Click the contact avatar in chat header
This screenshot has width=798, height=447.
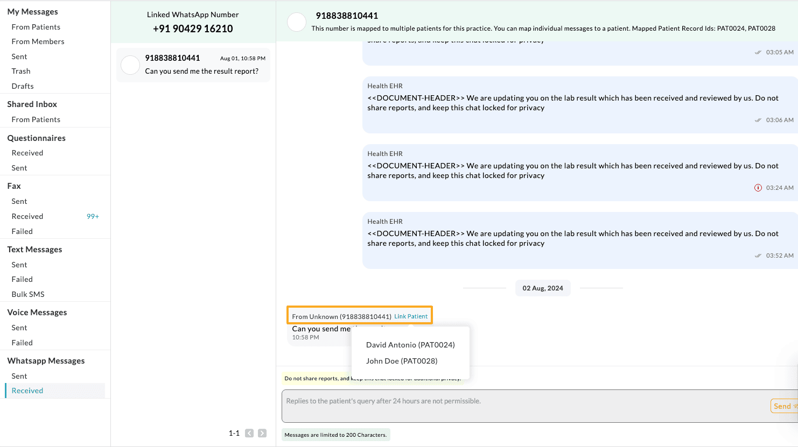click(297, 22)
